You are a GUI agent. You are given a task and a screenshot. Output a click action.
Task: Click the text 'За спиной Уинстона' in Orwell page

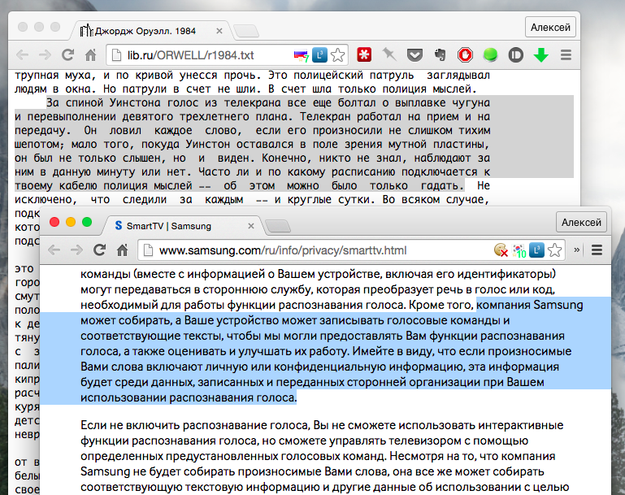[103, 103]
